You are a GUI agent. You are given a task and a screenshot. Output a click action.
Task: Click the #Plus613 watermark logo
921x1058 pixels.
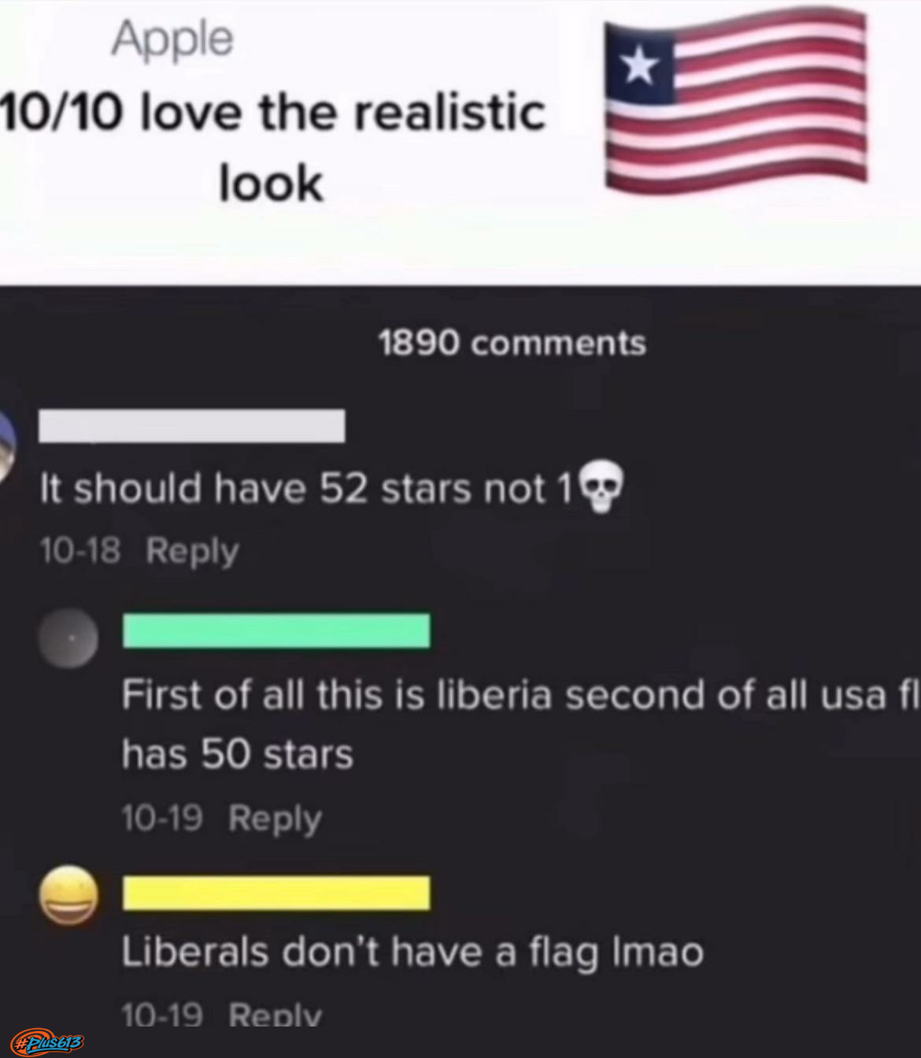[47, 1042]
